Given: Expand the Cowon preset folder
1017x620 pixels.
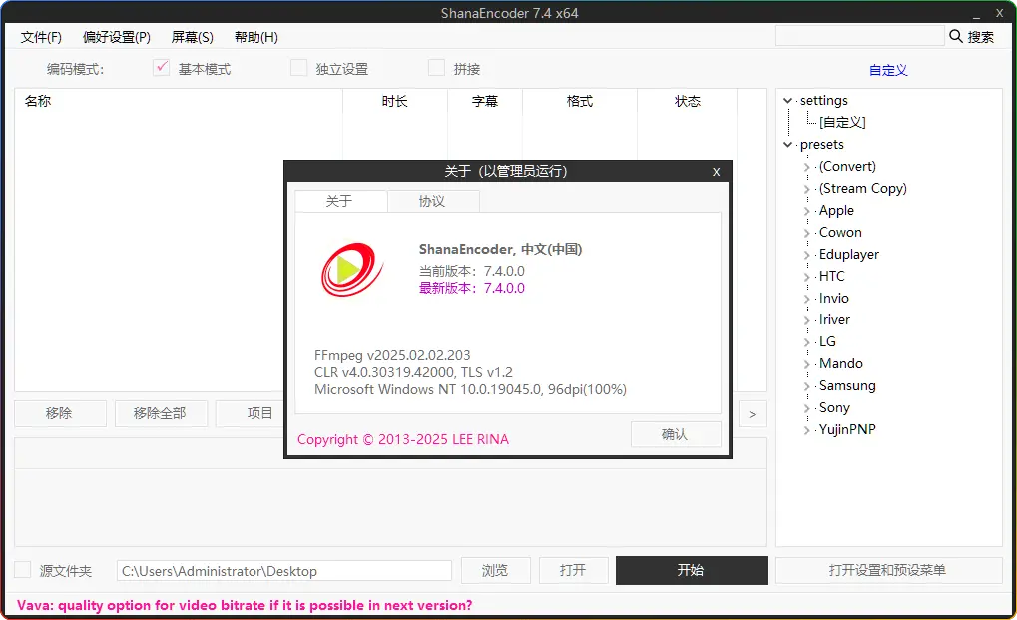Looking at the screenshot, I should point(806,233).
